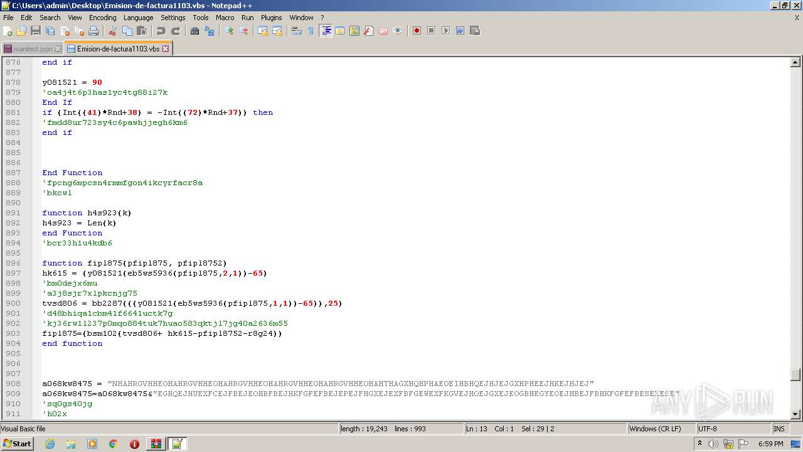Click the Windows (CR LF) status field
This screenshot has width=803, height=452.
point(662,429)
